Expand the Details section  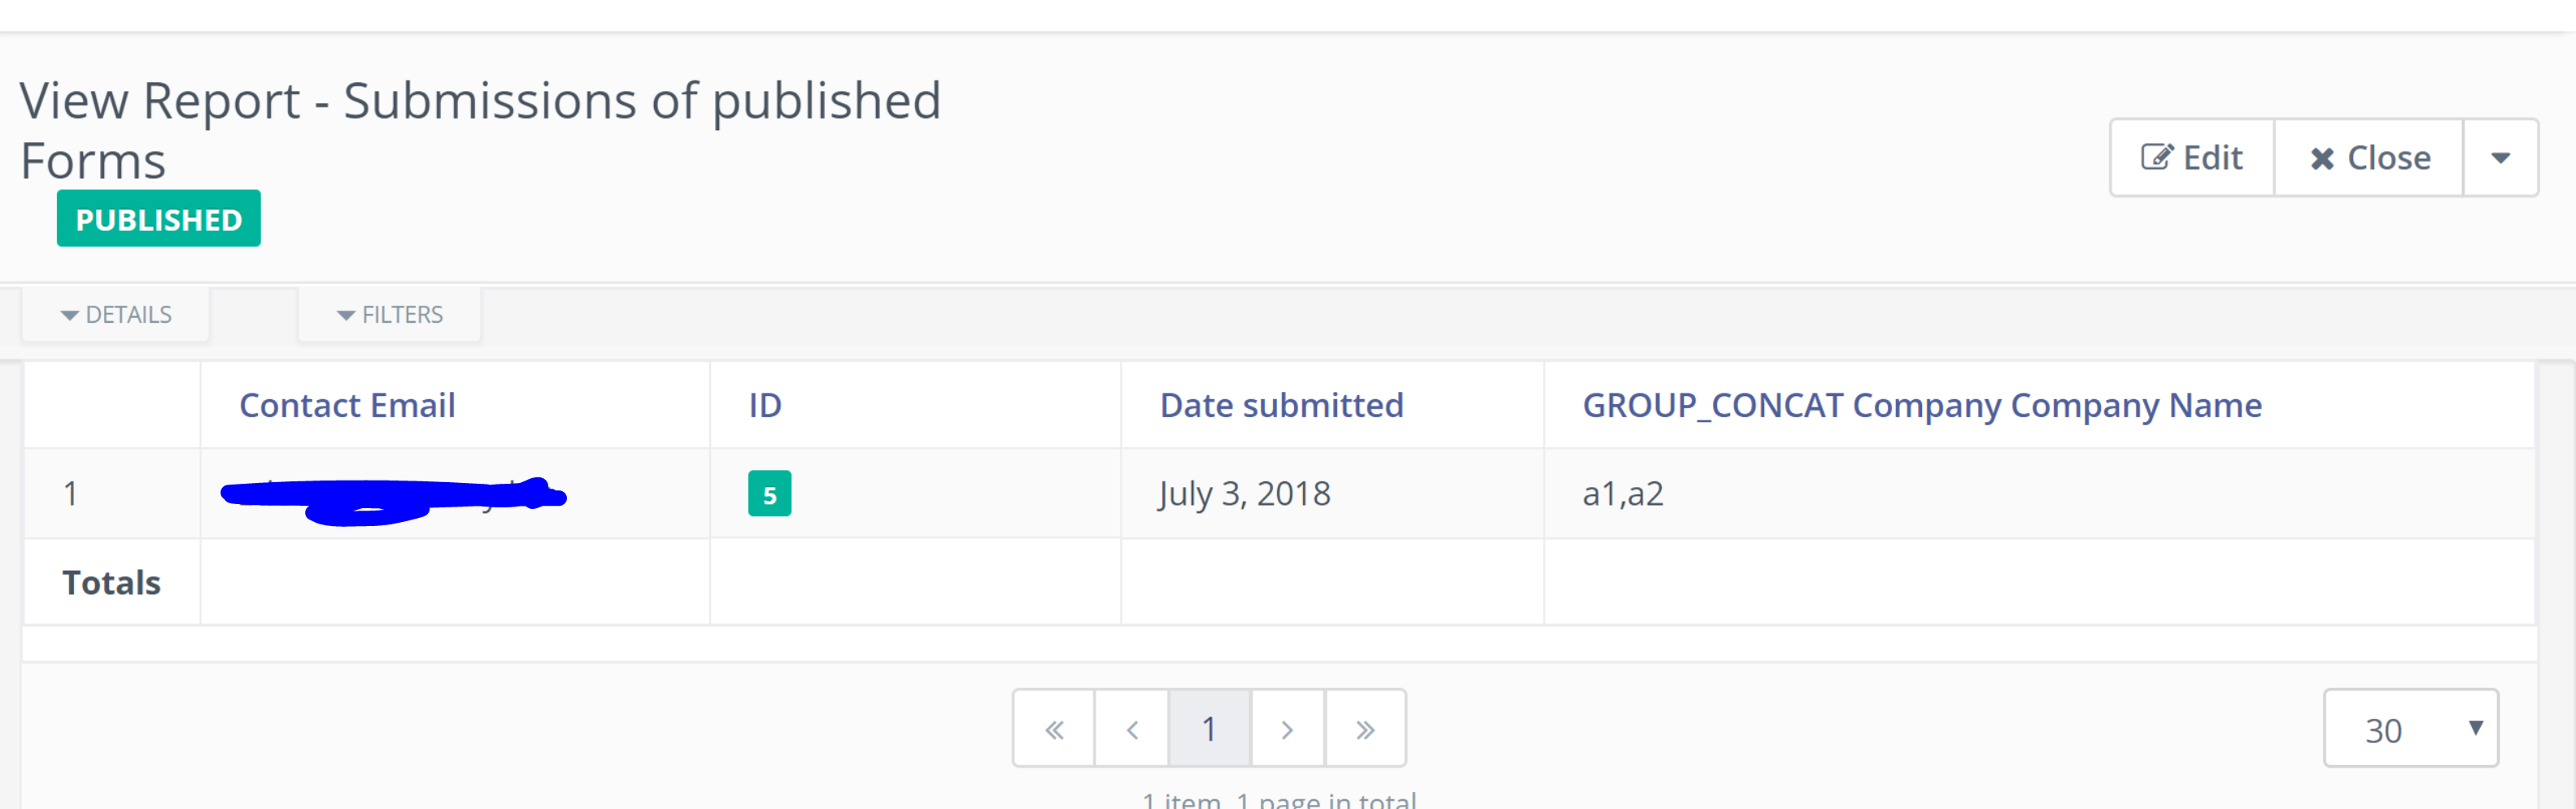[x=116, y=315]
